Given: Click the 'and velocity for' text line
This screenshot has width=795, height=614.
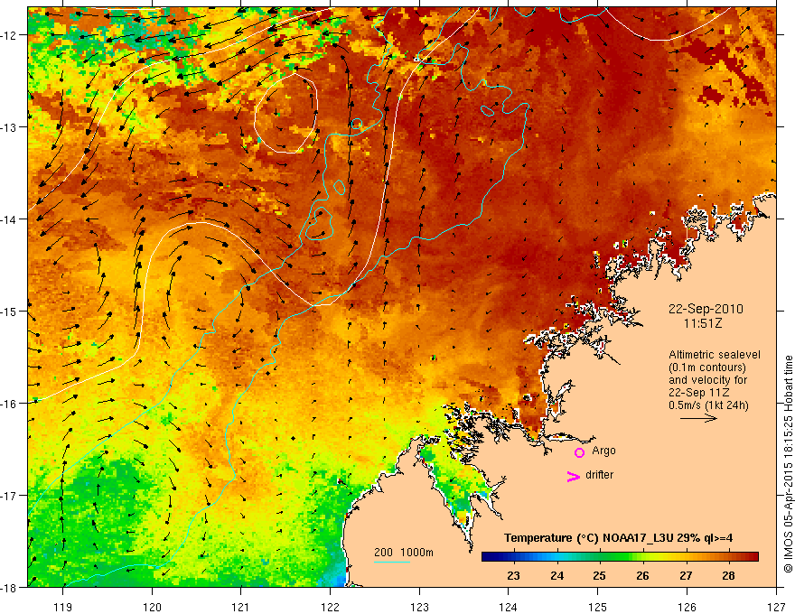Looking at the screenshot, I should point(707,380).
